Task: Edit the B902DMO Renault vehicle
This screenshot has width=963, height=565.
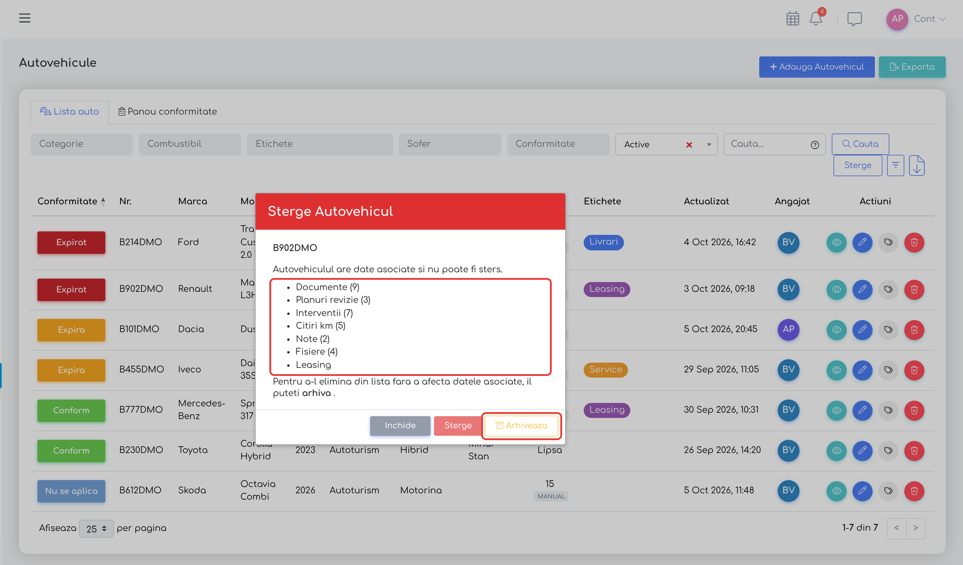Action: coord(862,289)
